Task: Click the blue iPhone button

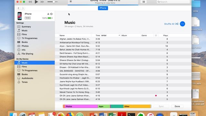Action: pyautogui.click(x=103, y=8)
